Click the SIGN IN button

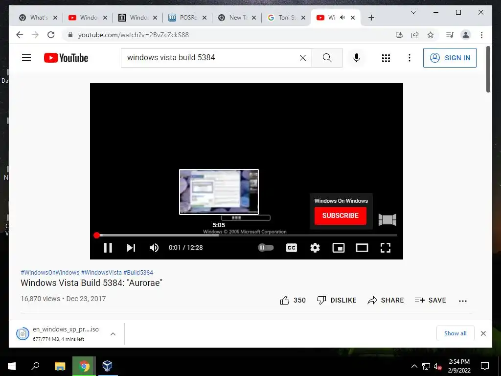(450, 58)
